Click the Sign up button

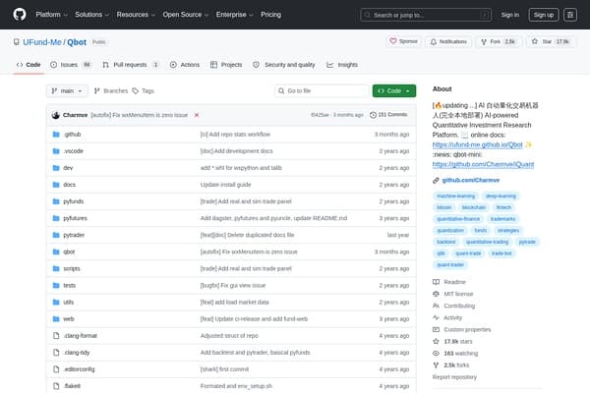(544, 15)
